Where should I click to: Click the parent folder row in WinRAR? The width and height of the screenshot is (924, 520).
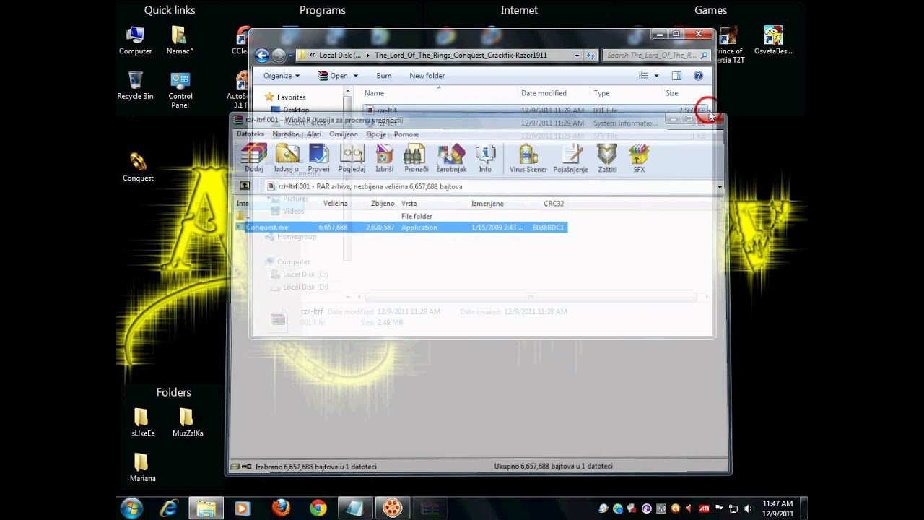(x=401, y=216)
